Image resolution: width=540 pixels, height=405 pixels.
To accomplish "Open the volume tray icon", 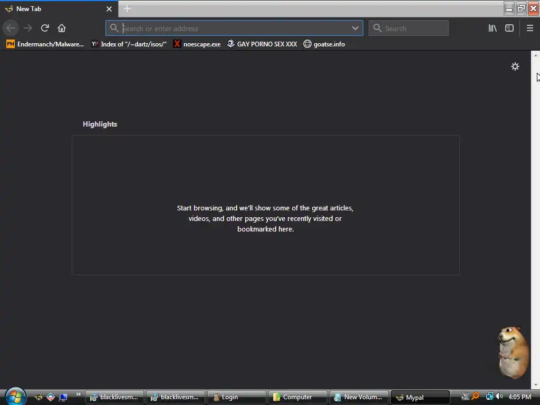I will click(x=499, y=397).
